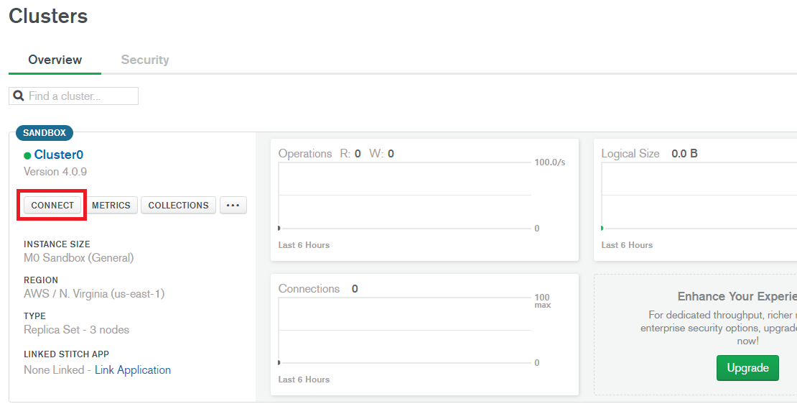Click the Enhance Your Experience heading
Screen dimensions: 797x409
(x=737, y=297)
